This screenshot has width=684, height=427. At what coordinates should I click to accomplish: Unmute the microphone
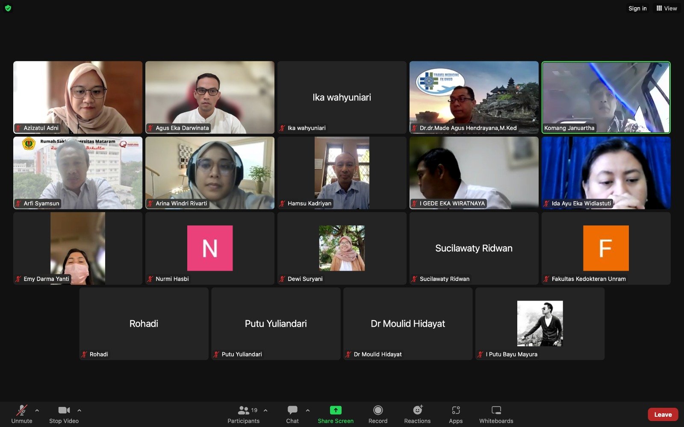pyautogui.click(x=21, y=411)
